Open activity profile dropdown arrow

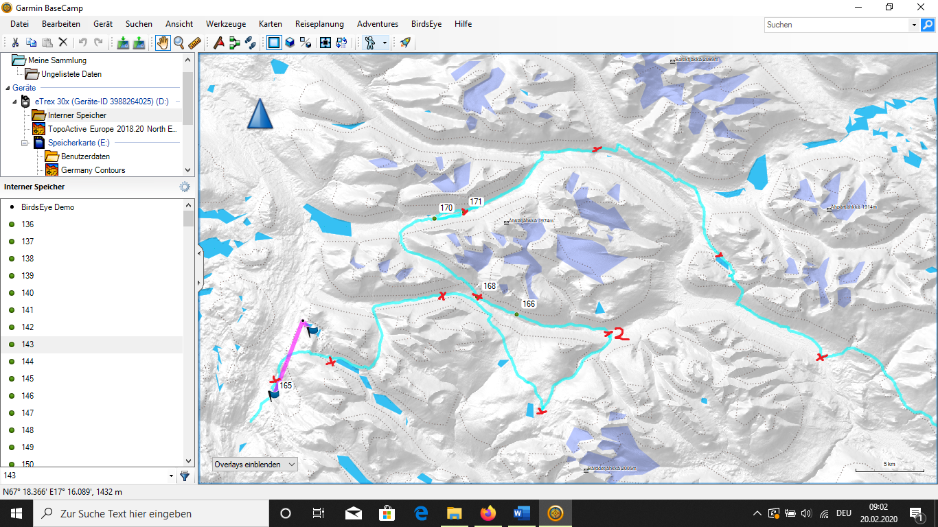click(385, 43)
